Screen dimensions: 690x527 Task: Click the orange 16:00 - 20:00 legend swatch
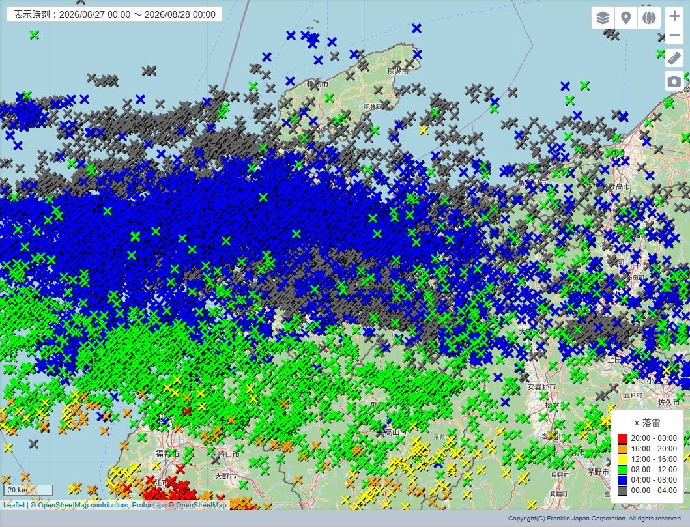(x=622, y=449)
